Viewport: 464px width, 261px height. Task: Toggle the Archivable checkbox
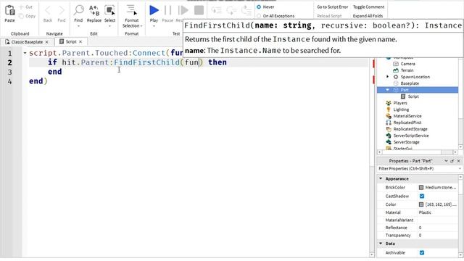(x=422, y=253)
